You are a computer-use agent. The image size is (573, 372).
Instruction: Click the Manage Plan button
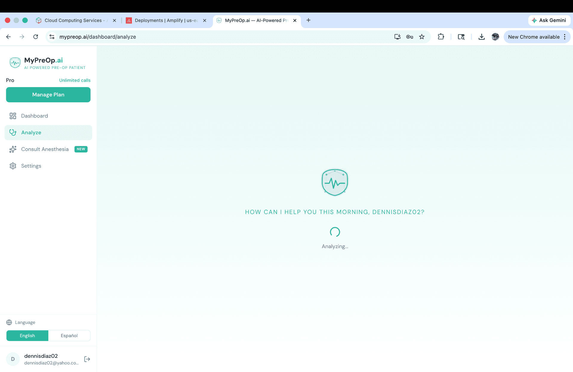(48, 95)
